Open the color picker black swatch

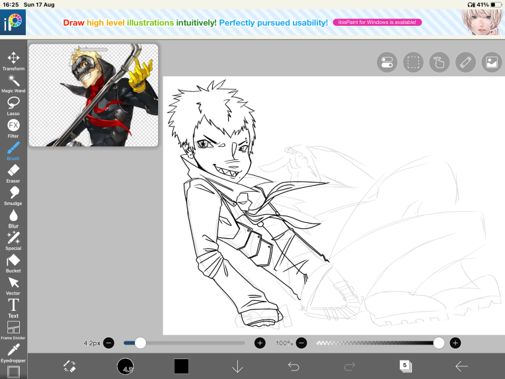[x=181, y=366]
